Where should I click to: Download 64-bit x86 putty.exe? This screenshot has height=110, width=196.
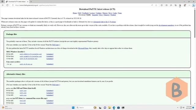coord(23,91)
